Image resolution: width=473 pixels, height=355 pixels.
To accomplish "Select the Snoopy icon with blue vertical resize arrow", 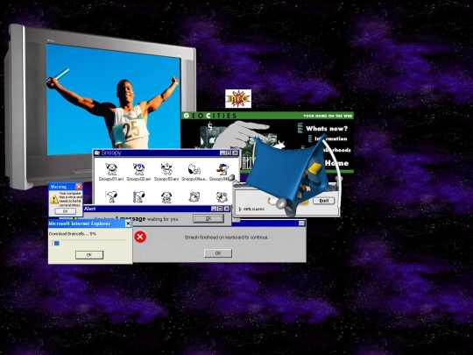I will tap(138, 197).
